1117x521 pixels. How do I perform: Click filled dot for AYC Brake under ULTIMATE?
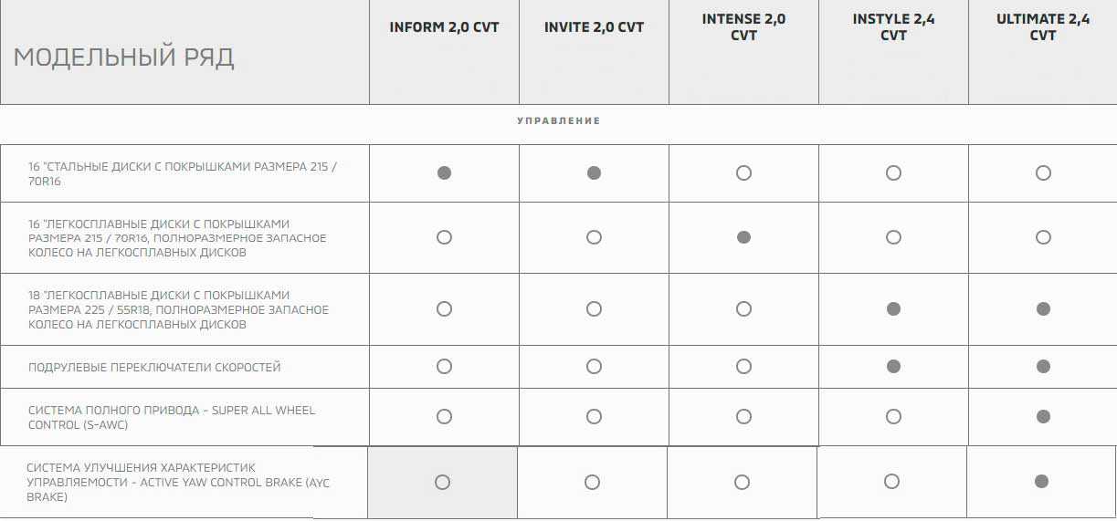pyautogui.click(x=1041, y=482)
